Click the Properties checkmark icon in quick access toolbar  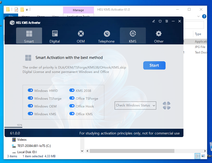click(16, 10)
